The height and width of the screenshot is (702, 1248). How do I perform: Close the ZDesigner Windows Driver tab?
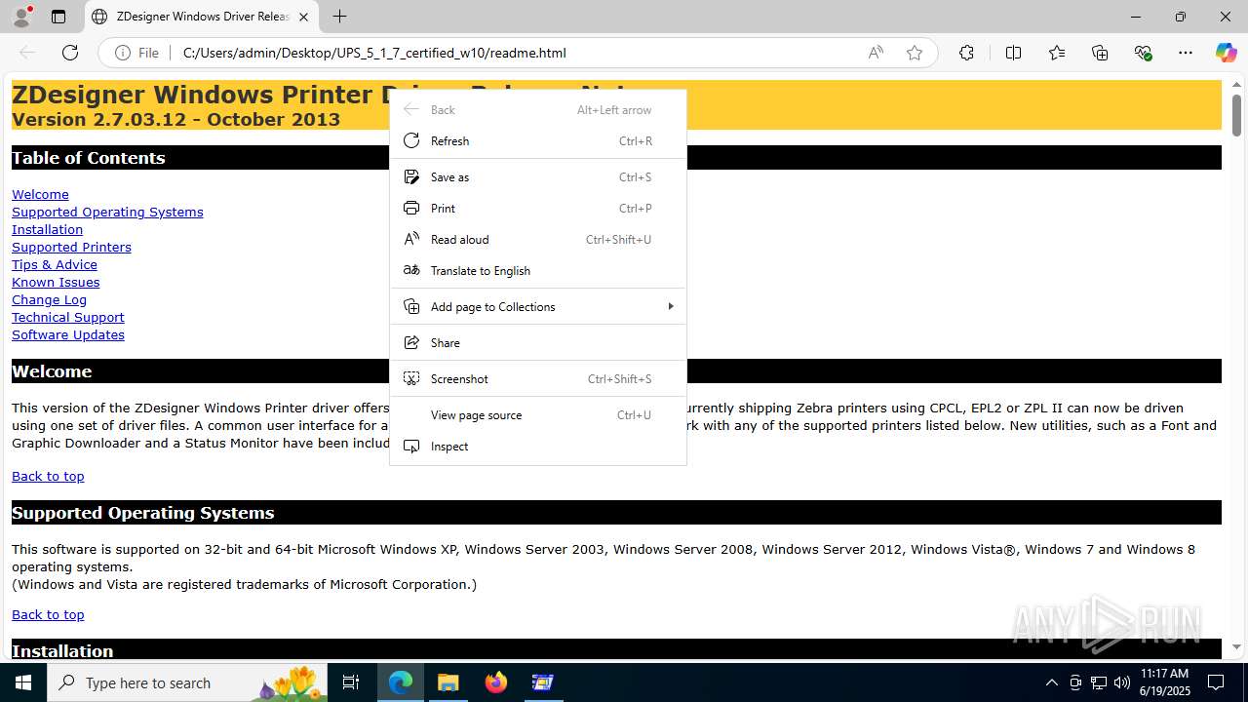point(304,17)
